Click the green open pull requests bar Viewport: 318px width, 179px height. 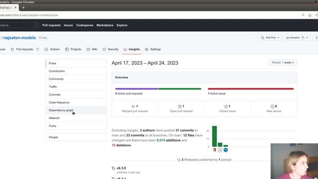click(180, 89)
